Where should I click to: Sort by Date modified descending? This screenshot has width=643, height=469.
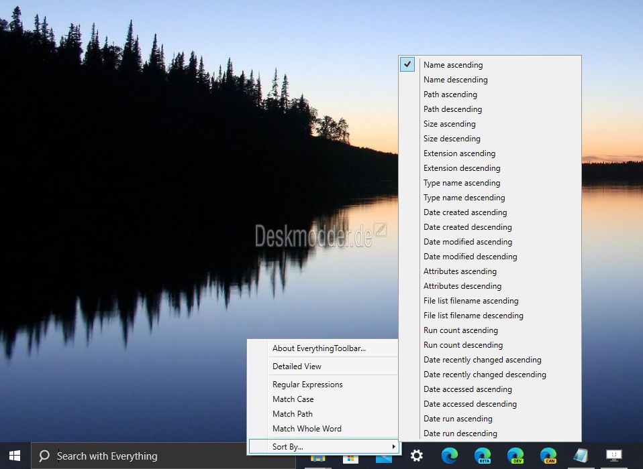click(x=490, y=256)
